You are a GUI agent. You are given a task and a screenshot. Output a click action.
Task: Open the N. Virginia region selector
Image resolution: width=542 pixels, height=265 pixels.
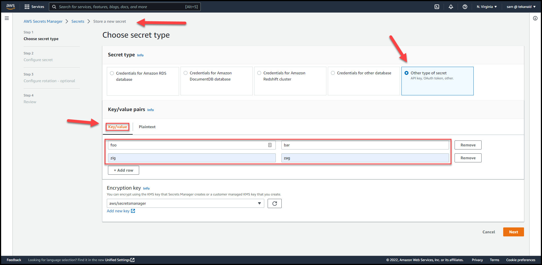tap(486, 6)
